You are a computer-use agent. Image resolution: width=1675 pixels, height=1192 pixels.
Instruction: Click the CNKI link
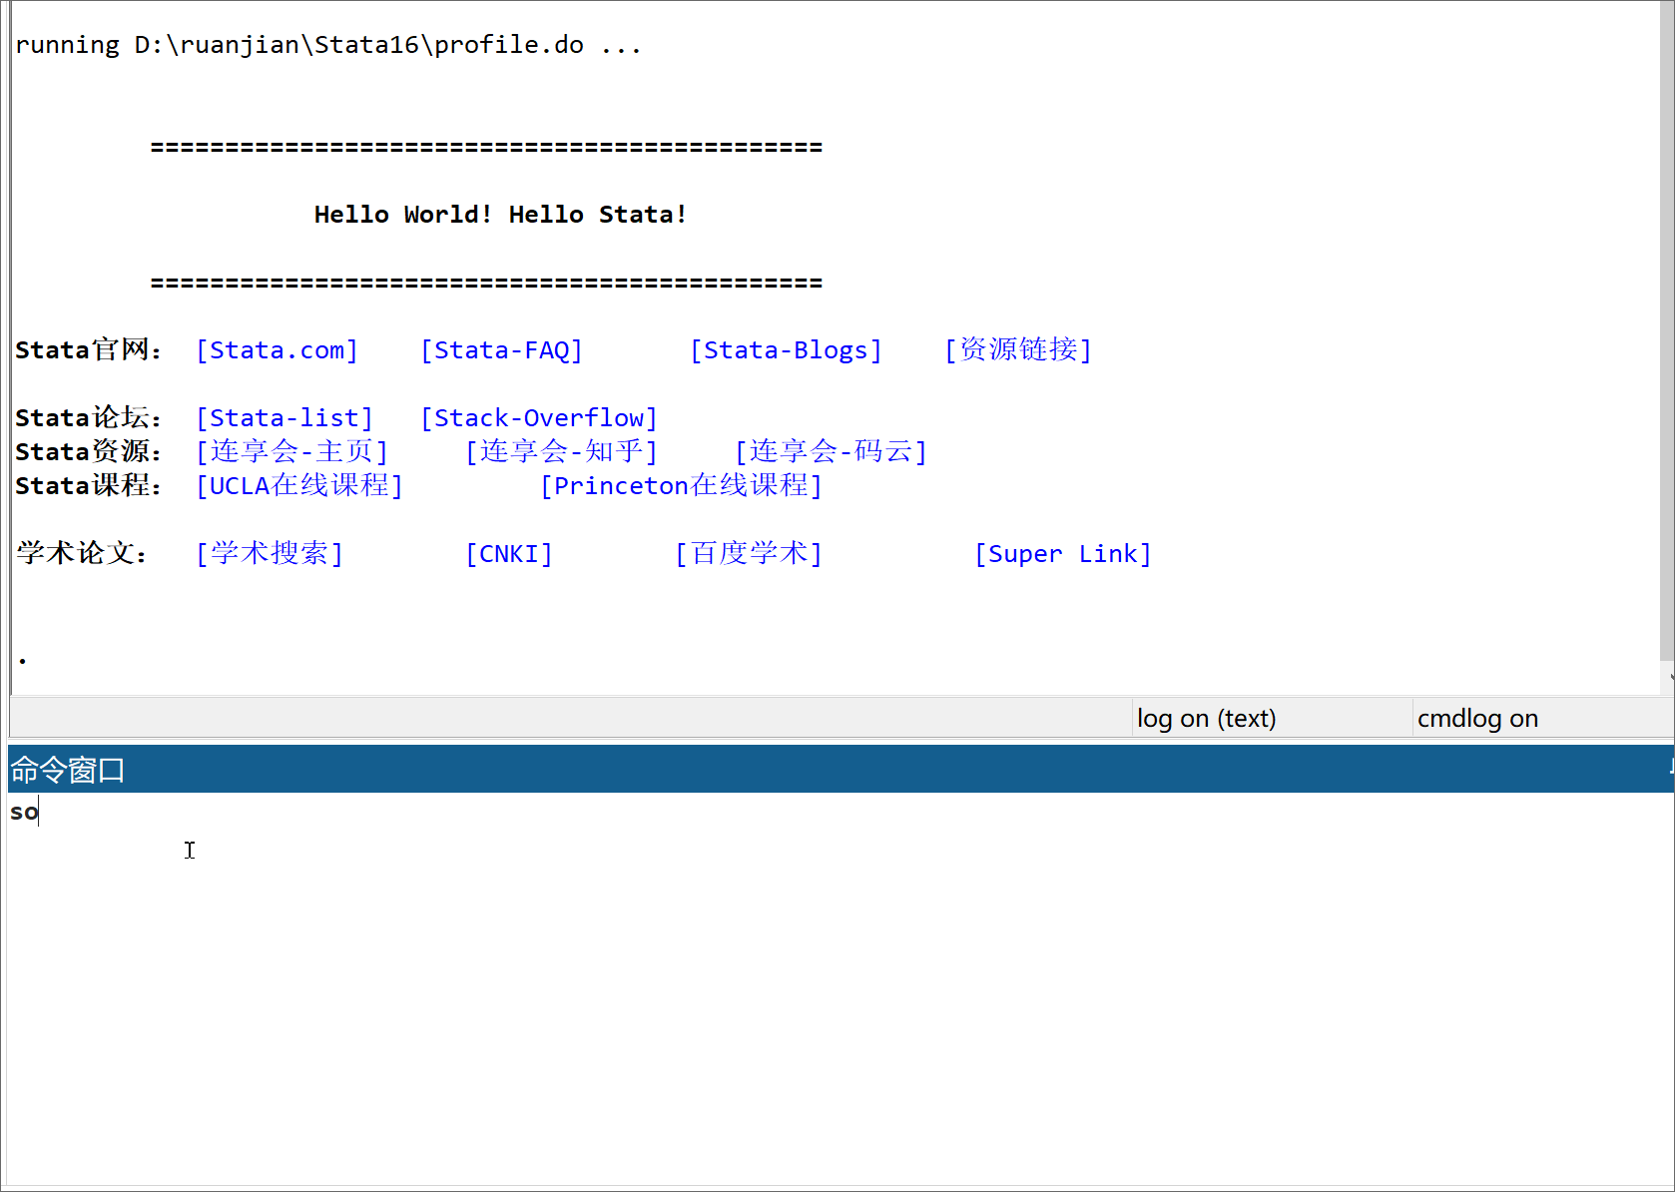pos(508,554)
